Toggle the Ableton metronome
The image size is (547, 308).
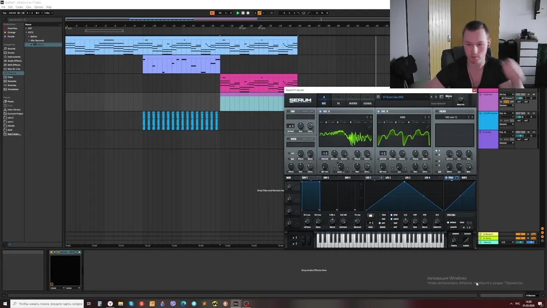tap(38, 13)
